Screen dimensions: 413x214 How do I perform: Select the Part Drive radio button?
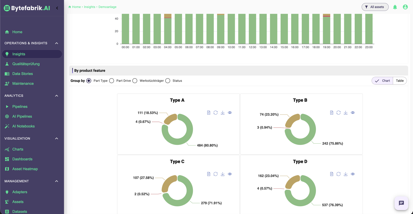[x=112, y=81]
